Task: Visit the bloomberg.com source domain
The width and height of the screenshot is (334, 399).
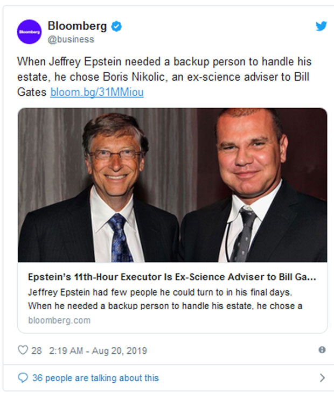Action: (59, 320)
